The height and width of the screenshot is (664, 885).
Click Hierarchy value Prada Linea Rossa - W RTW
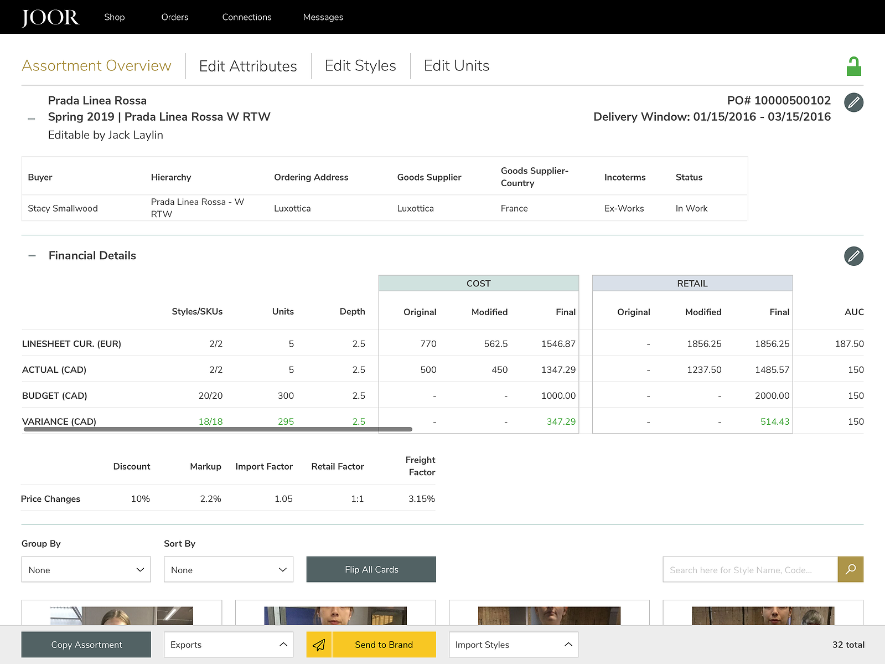[198, 208]
